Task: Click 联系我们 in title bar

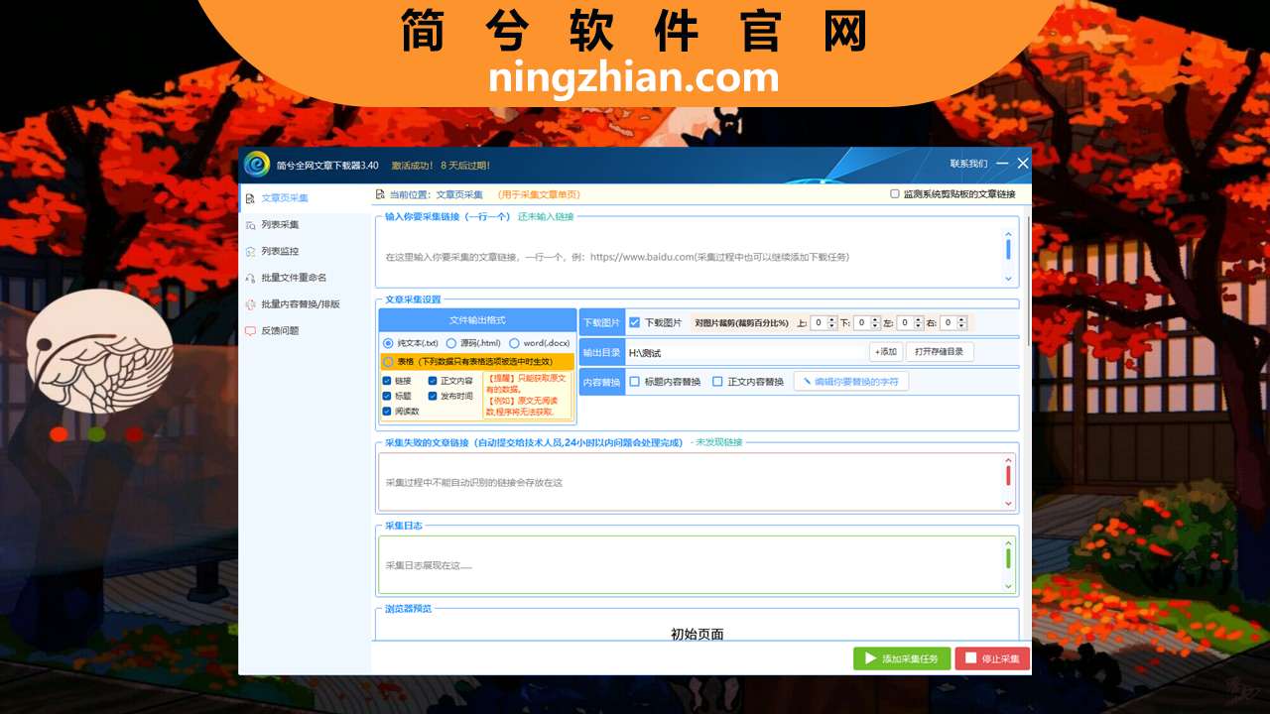Action: pos(968,164)
